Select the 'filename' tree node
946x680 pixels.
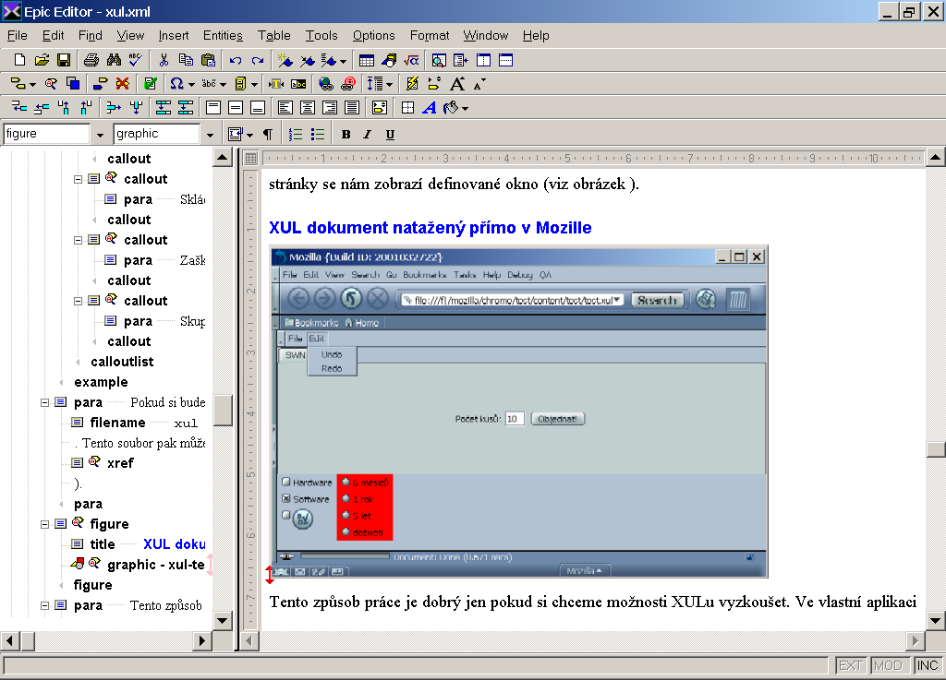tap(117, 423)
